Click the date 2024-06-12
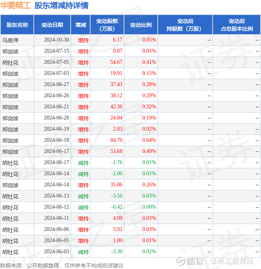 pyautogui.click(x=56, y=207)
